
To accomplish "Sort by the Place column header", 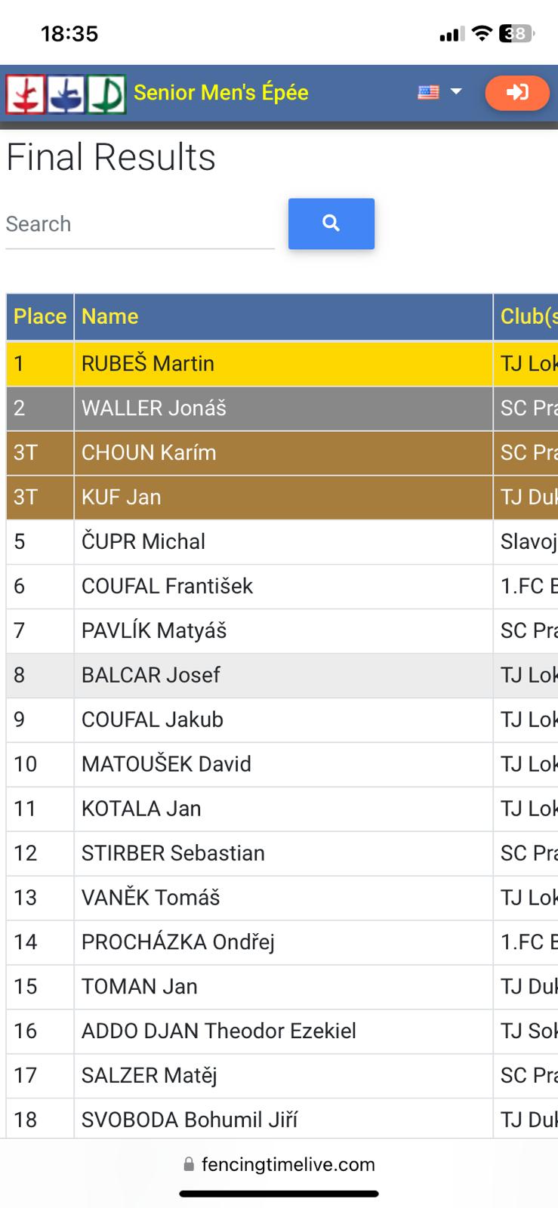I will coord(40,316).
